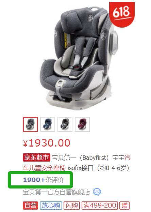The height and width of the screenshot is (212, 151).
Task: Select the burgundy red car seat thumbnail
Action: click(82, 124)
